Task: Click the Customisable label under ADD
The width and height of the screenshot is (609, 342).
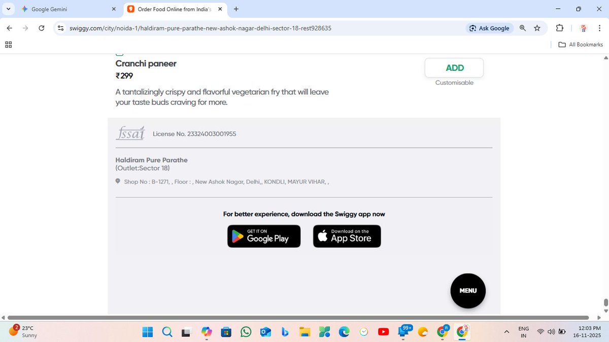Action: pos(454,83)
